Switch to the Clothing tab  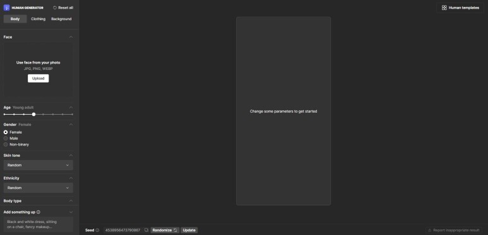[x=39, y=19]
